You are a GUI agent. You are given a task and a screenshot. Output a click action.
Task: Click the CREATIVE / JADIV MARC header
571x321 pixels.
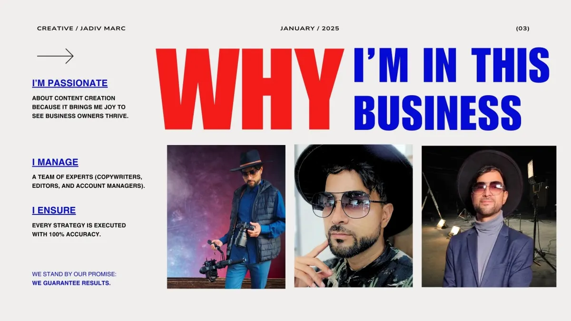[x=81, y=29]
